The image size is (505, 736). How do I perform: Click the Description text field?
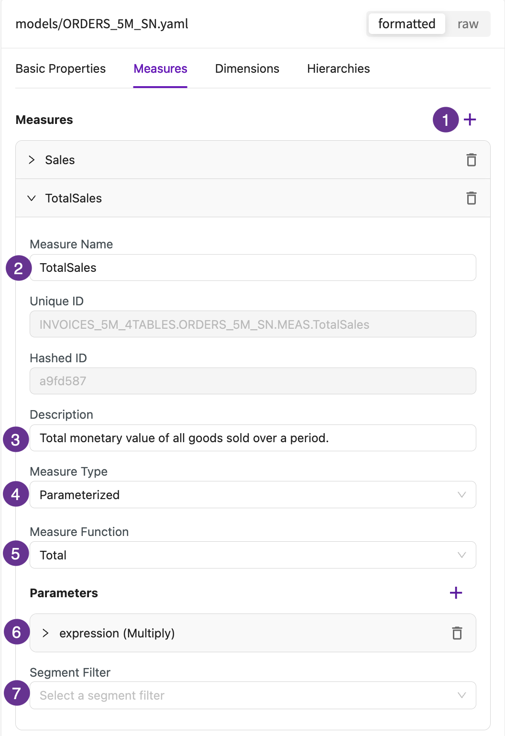pyautogui.click(x=253, y=438)
